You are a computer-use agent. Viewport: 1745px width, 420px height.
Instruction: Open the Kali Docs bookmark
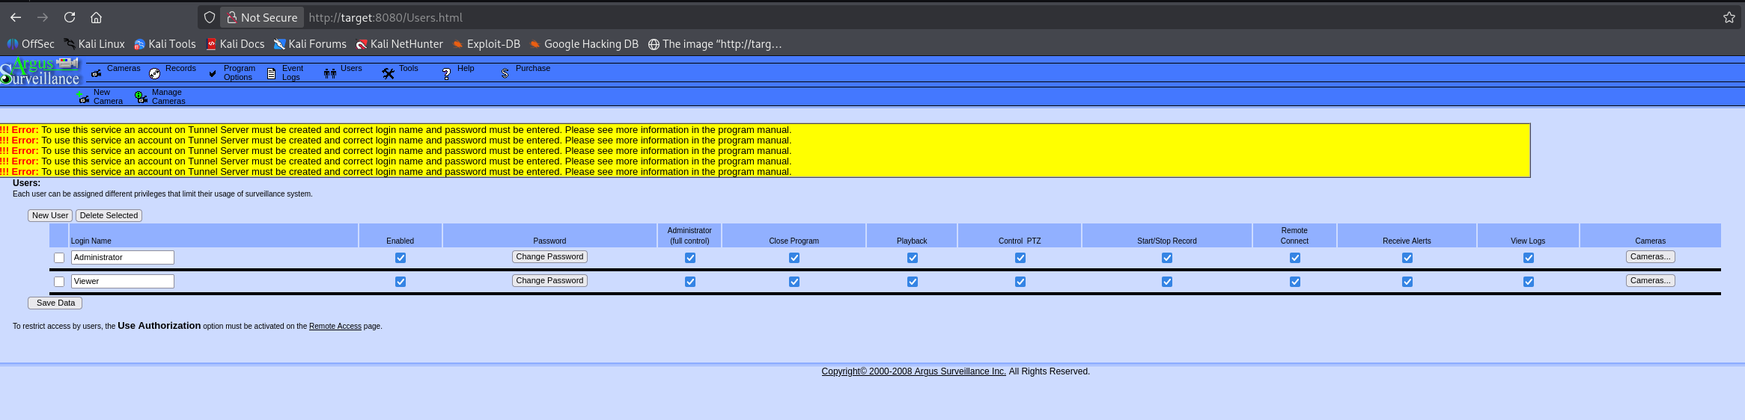(x=235, y=44)
